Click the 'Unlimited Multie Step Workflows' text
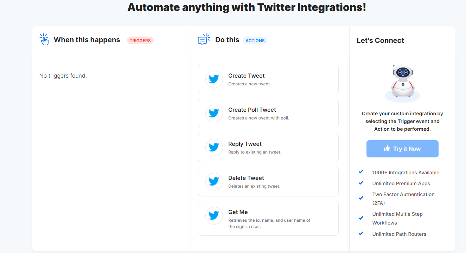 (x=397, y=218)
